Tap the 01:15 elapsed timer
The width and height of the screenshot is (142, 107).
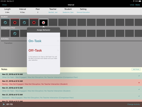(x=10, y=104)
